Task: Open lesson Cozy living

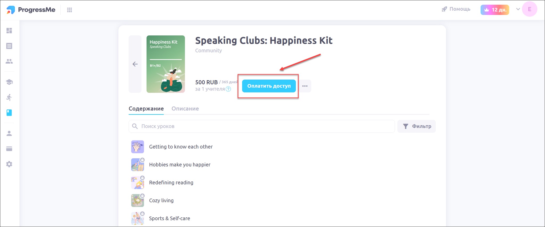Action: (x=161, y=200)
